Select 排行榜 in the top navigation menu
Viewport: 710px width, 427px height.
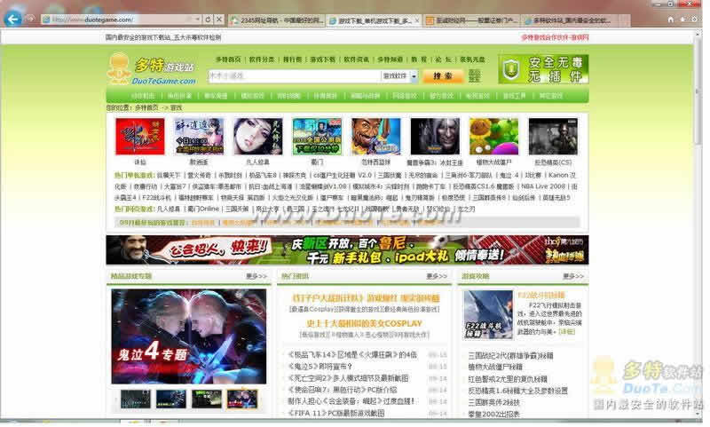(292, 59)
